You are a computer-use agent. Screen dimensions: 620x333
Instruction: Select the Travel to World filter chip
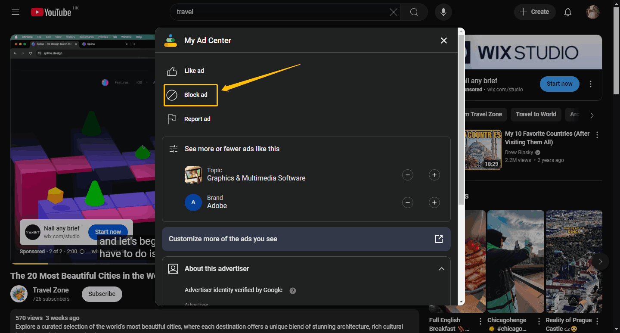coord(536,114)
